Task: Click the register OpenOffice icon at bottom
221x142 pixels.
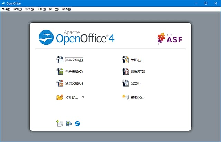Action: click(69, 123)
